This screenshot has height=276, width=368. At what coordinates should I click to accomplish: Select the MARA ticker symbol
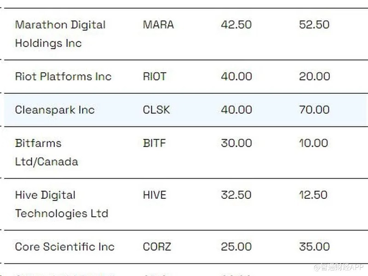158,25
